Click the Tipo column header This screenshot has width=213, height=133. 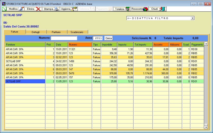97,44
